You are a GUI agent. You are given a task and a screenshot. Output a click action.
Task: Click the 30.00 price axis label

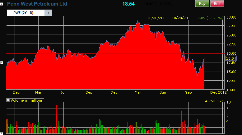point(231,17)
